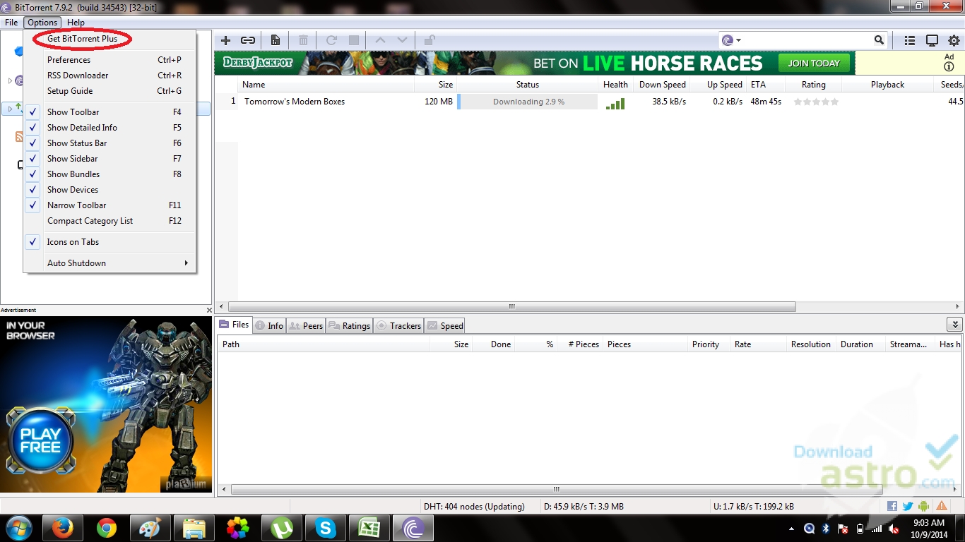Click JOIN TODAY in the banner ad

click(x=814, y=63)
